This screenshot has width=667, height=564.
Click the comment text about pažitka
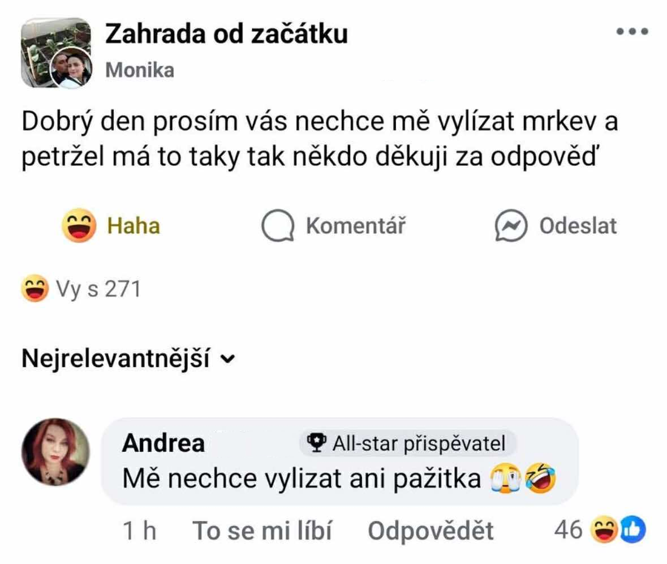point(300,479)
